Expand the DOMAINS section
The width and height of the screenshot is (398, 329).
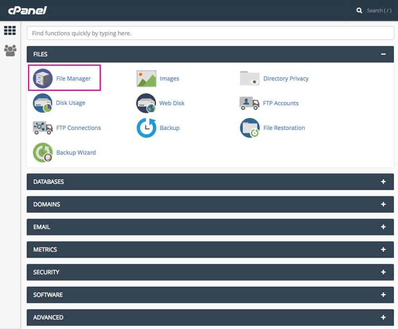(383, 204)
